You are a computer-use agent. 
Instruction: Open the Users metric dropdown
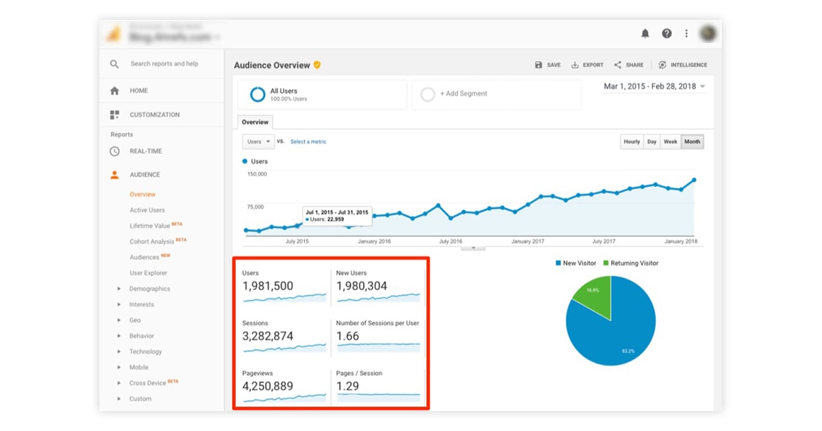click(258, 142)
